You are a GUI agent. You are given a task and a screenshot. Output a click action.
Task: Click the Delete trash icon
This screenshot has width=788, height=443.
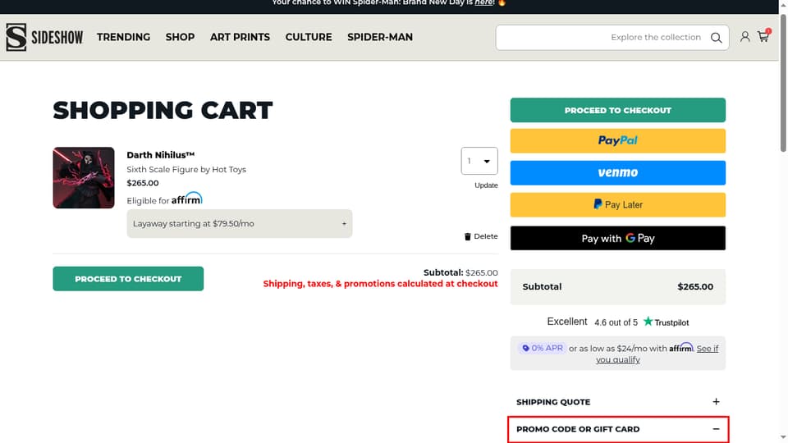coord(467,236)
